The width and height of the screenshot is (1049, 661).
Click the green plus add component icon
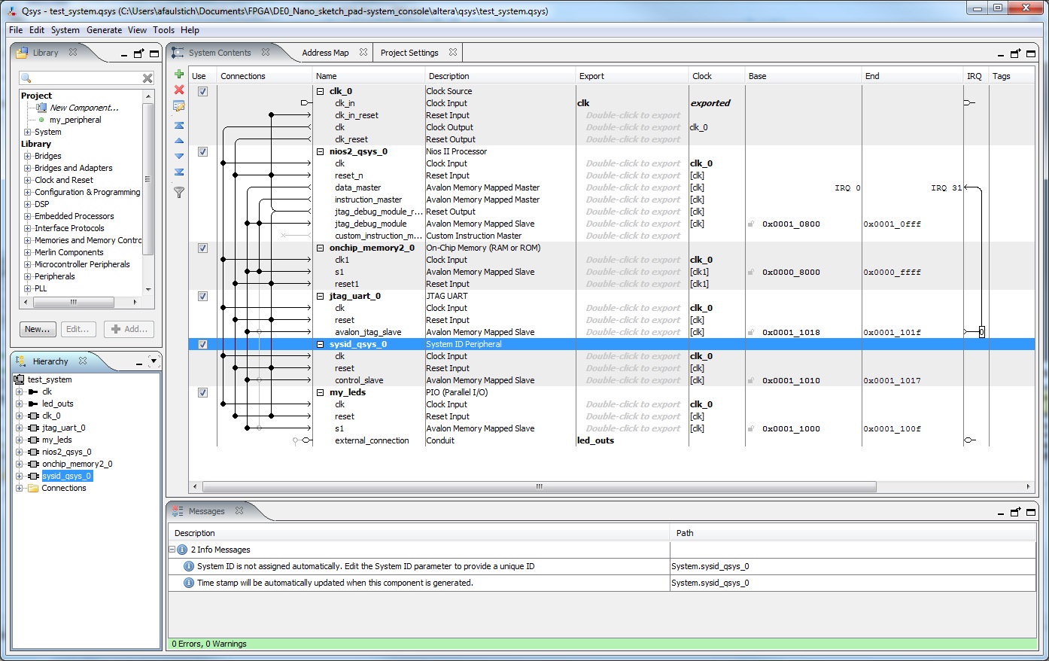179,74
